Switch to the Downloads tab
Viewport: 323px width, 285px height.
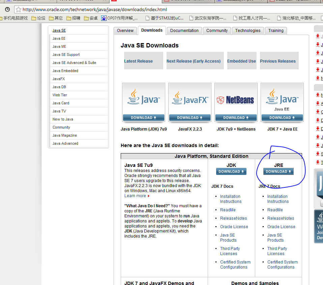[x=152, y=30]
